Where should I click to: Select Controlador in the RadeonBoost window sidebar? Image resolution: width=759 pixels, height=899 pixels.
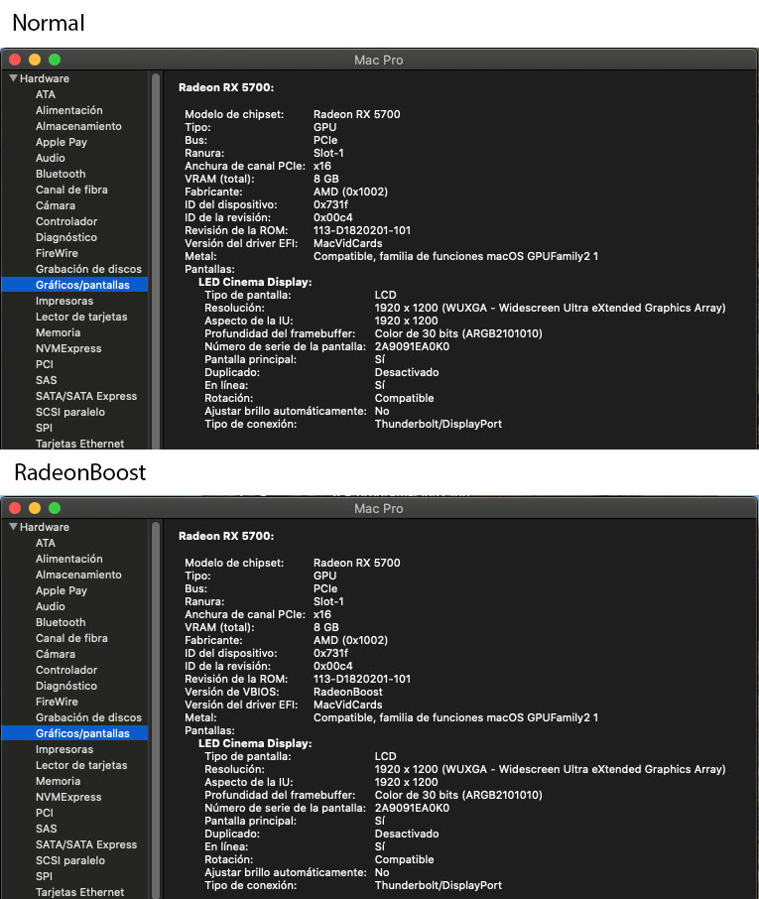coord(66,670)
